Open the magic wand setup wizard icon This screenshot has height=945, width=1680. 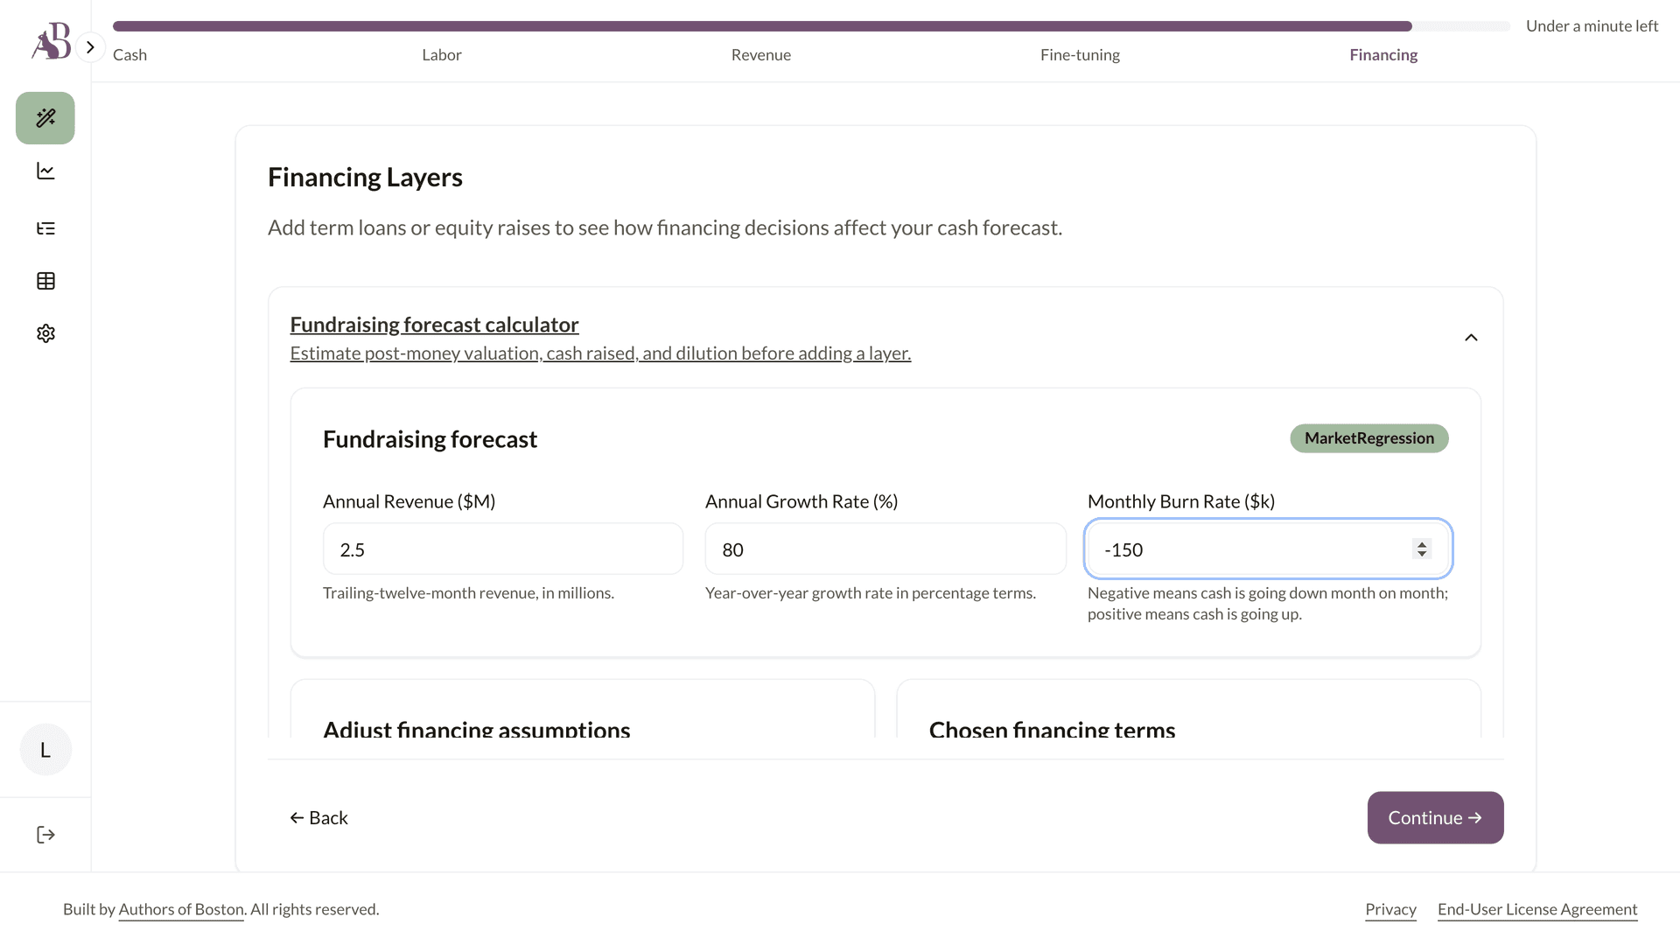coord(45,118)
